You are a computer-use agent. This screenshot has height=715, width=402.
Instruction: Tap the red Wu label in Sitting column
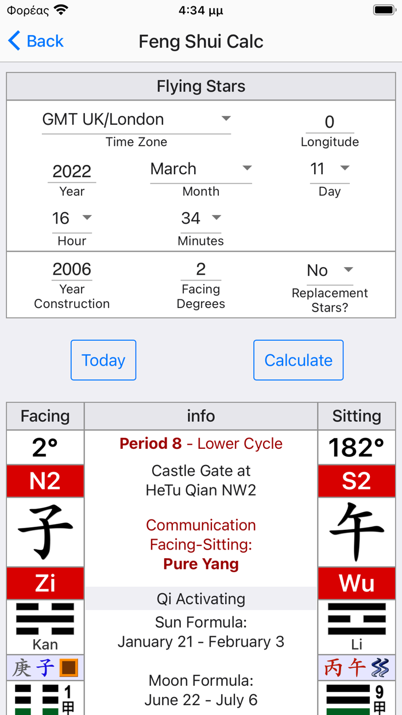coord(357,583)
